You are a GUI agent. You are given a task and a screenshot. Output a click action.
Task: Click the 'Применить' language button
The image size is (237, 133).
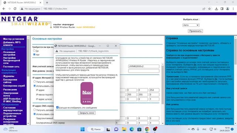(x=195, y=31)
